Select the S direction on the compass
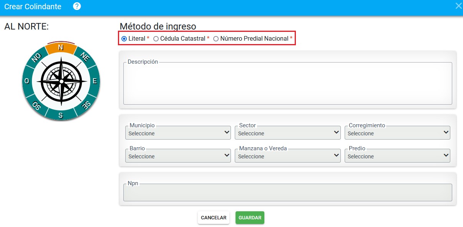Screen dimensions: 463x227 (61, 115)
